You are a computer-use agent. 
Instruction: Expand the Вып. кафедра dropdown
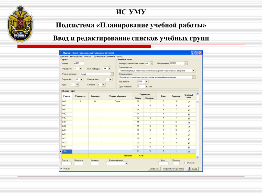pyautogui.click(x=110, y=68)
